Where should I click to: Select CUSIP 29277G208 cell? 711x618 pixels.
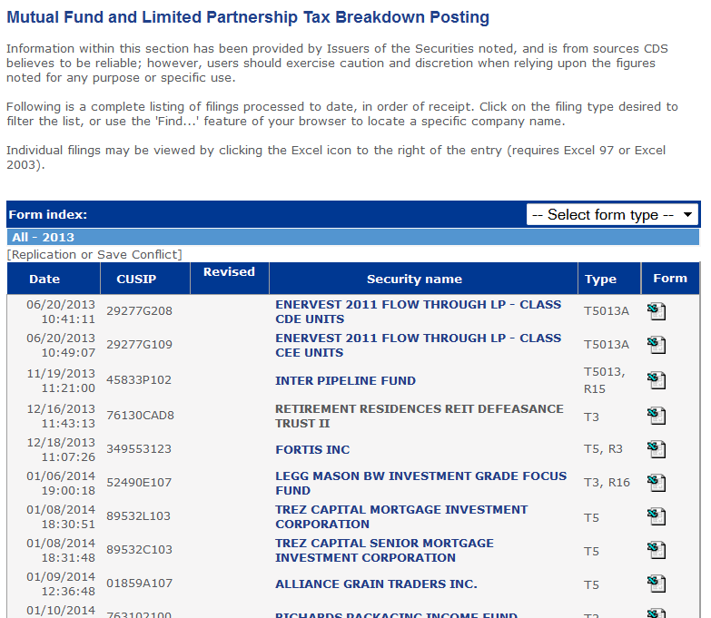click(x=139, y=310)
